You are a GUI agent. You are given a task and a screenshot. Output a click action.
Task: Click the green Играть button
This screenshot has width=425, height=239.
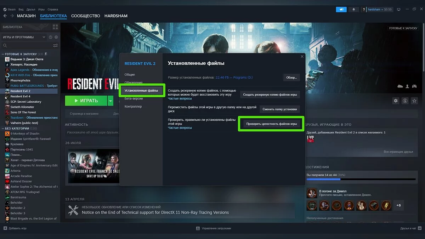click(x=86, y=101)
